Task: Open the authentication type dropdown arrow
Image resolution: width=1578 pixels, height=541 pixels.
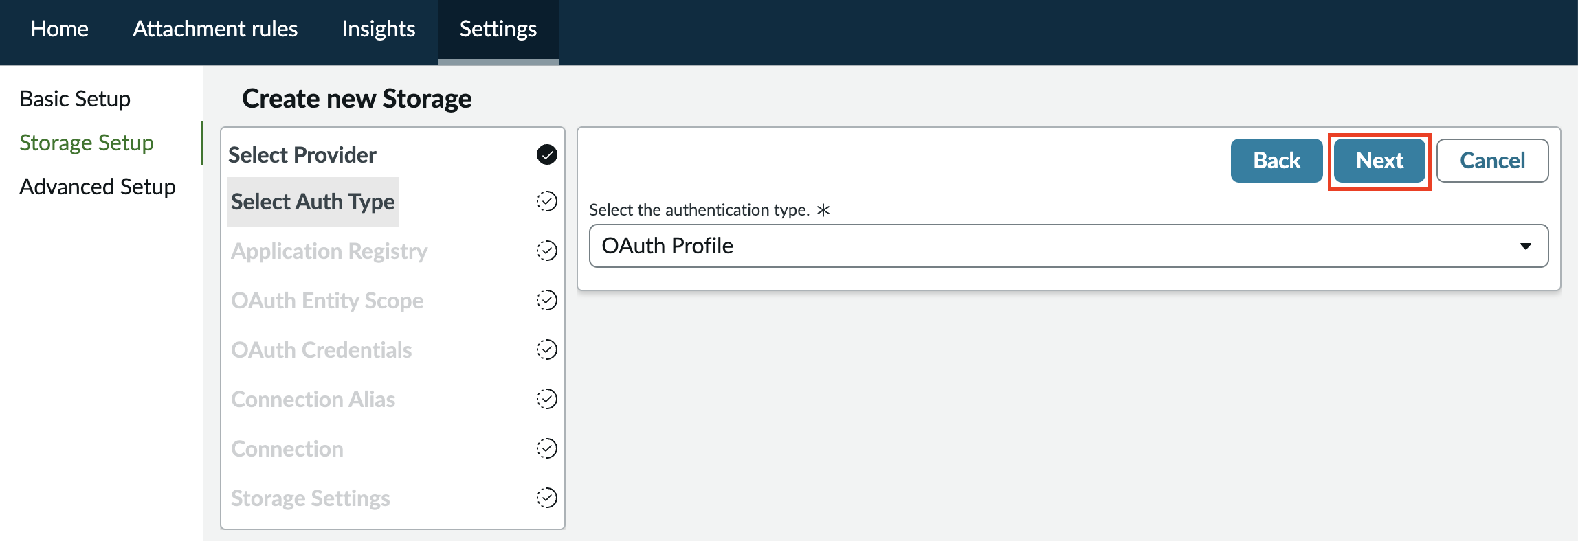Action: pyautogui.click(x=1525, y=246)
